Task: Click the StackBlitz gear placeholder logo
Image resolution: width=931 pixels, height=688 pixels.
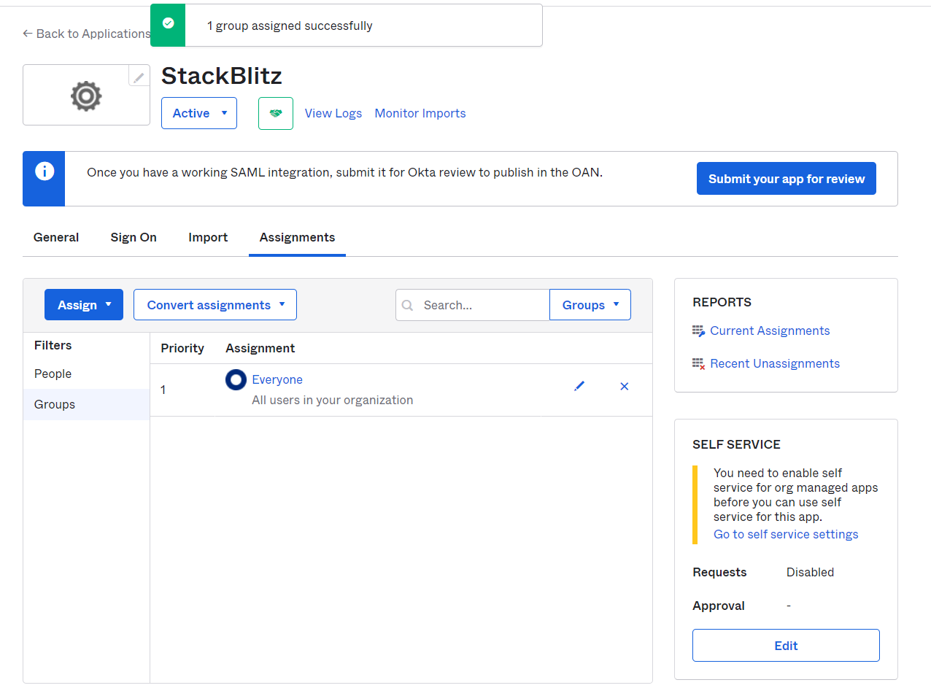Action: pos(86,95)
